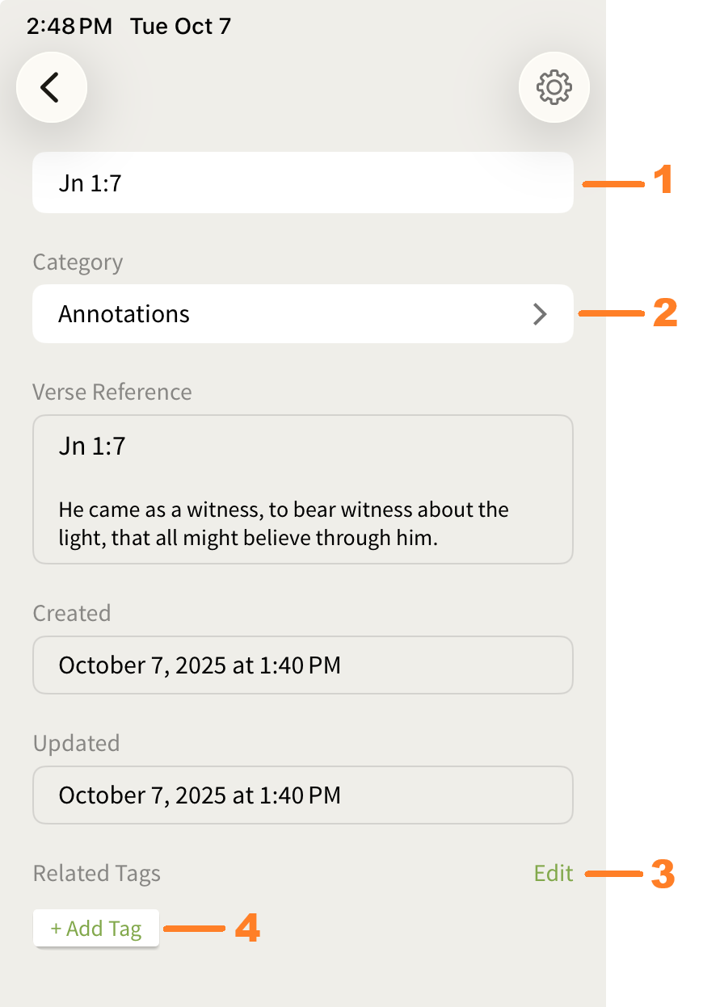Click the orange callout number 1
The height and width of the screenshot is (1007, 703).
663,180
